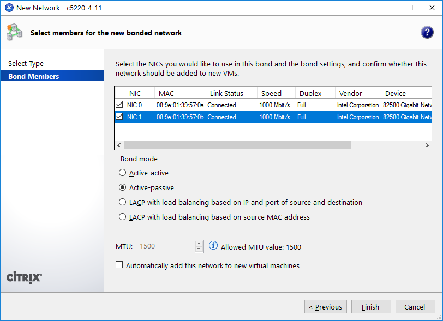443x321 pixels.
Task: Click the blue help question mark icon
Action: click(427, 33)
